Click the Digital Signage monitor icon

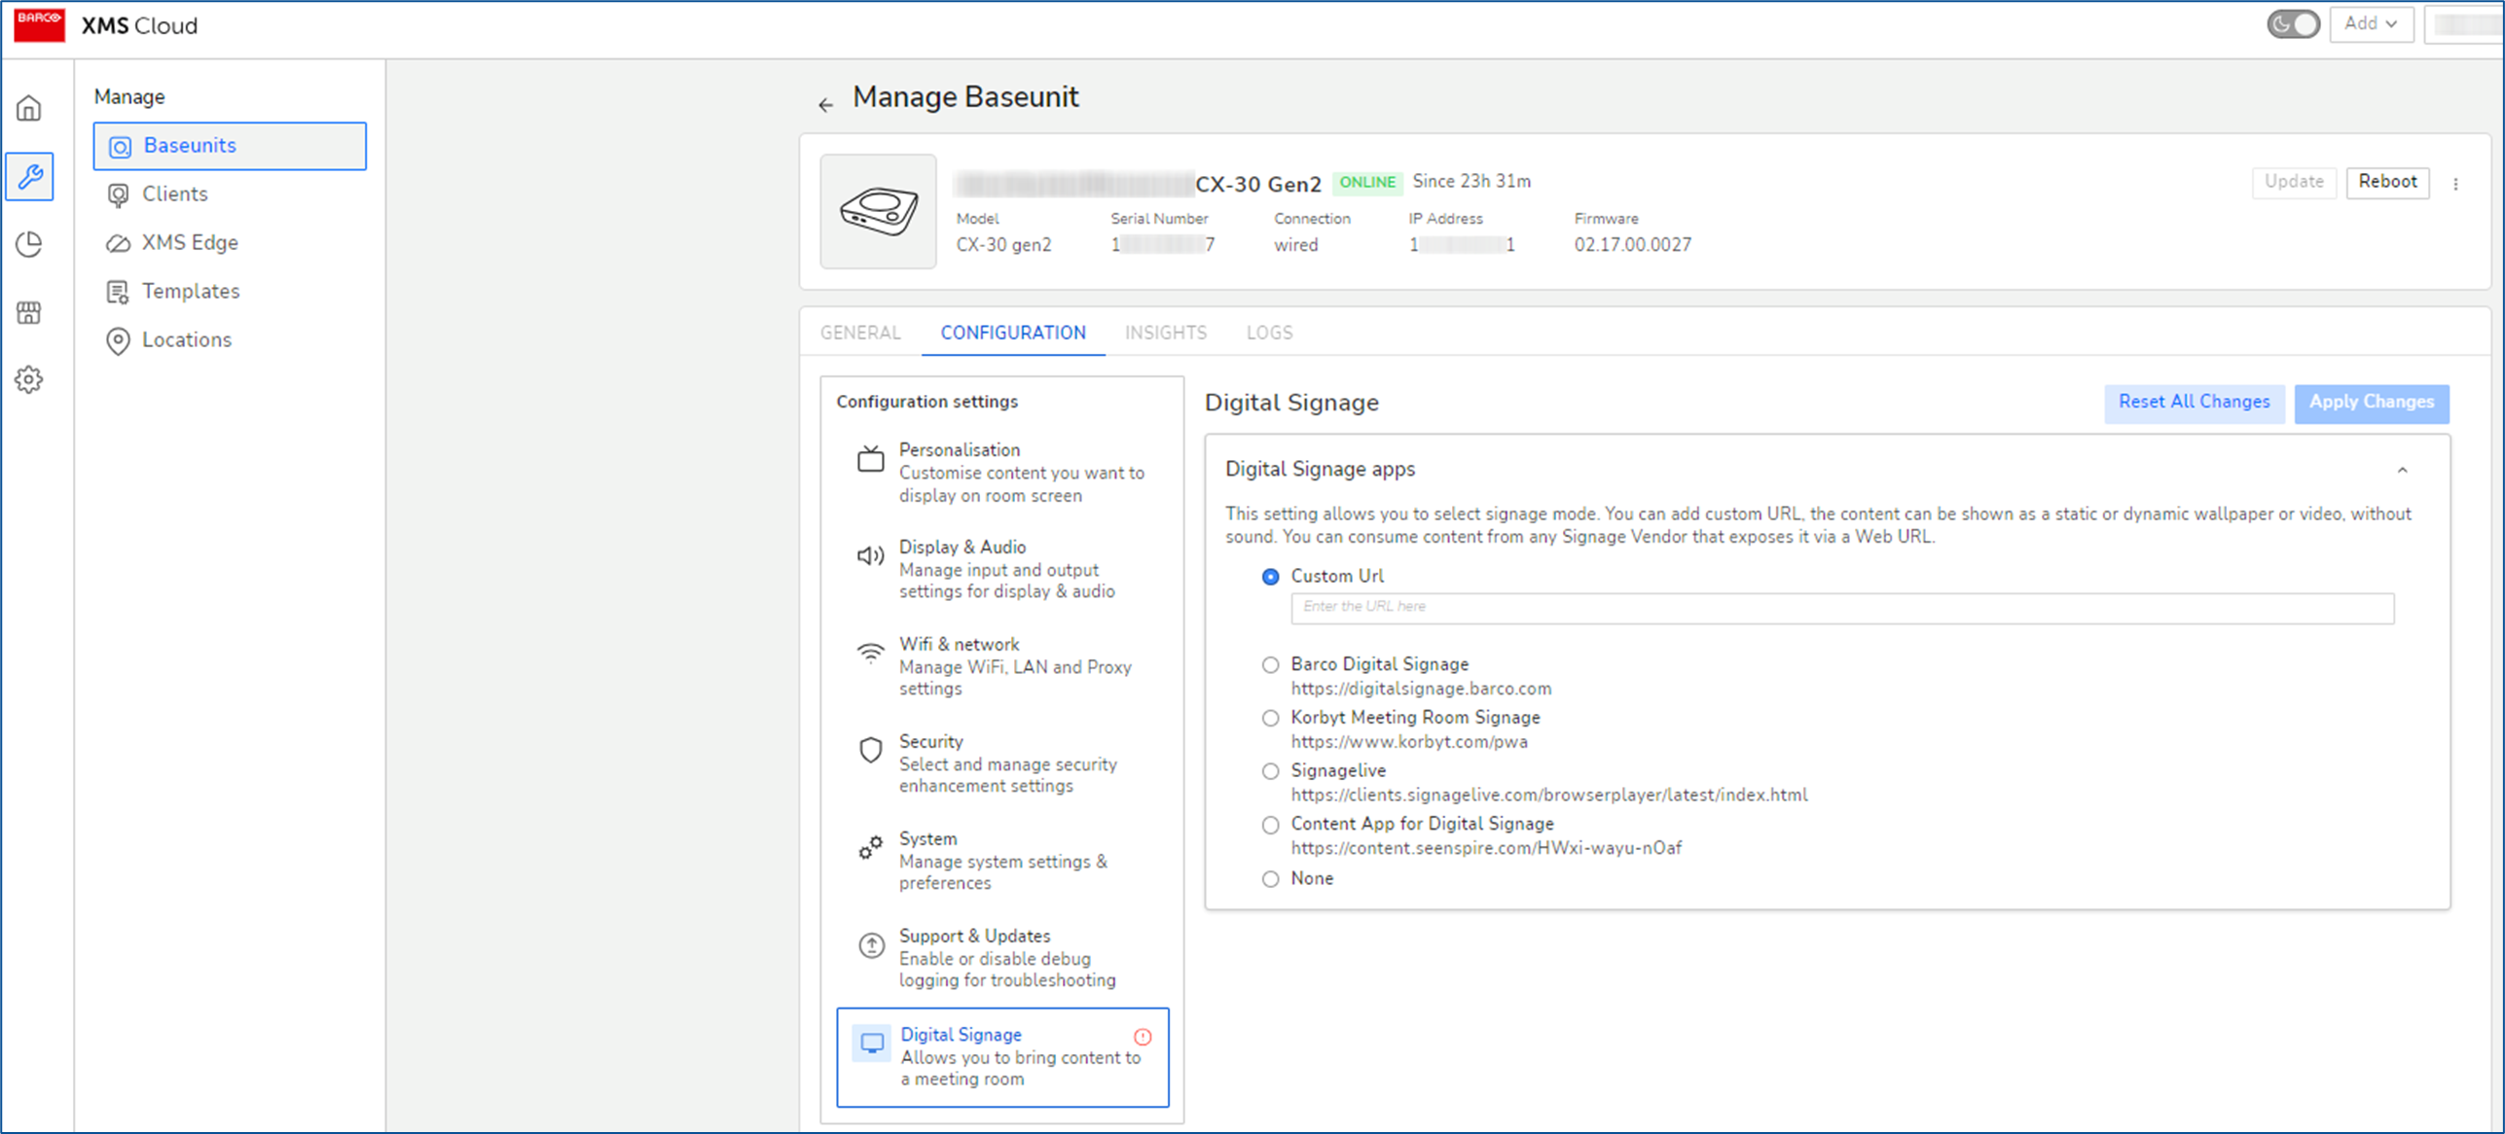tap(872, 1044)
